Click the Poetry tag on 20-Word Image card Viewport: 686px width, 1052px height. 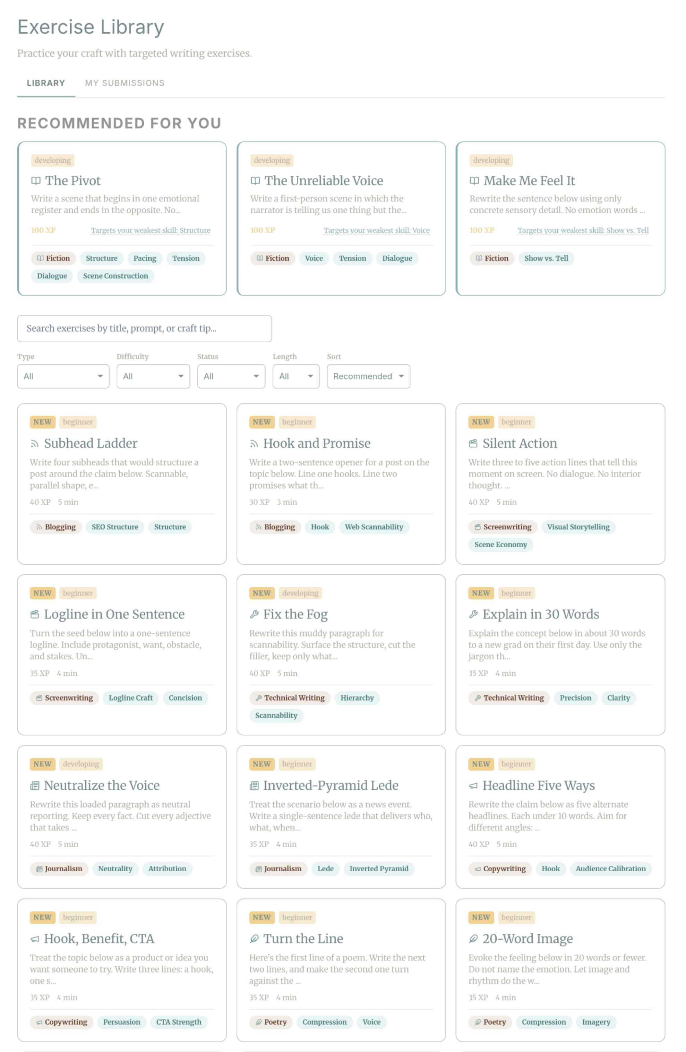(490, 1022)
